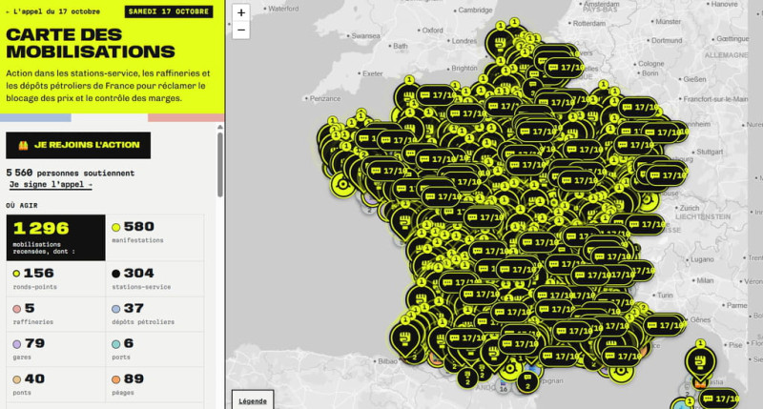Filter map by 6 ports
Screen dimensions: 763x409
coord(155,349)
